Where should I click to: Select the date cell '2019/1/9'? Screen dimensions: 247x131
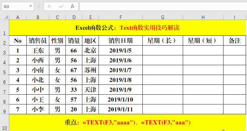click(121, 90)
